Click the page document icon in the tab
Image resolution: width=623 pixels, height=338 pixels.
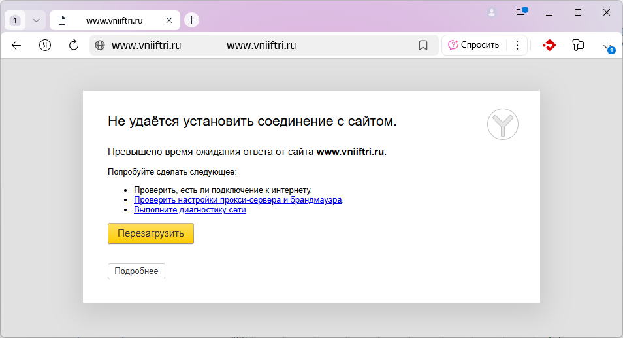tap(62, 20)
